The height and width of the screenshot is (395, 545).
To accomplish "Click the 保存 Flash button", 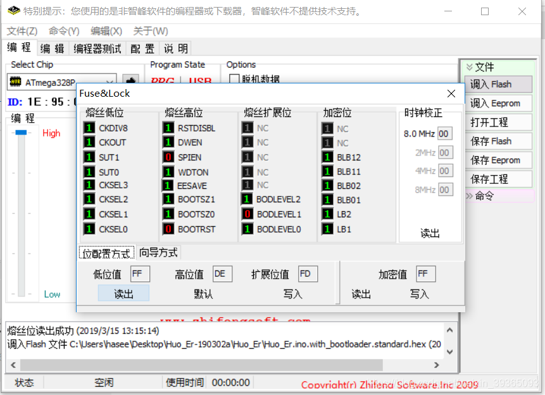I will tap(499, 141).
